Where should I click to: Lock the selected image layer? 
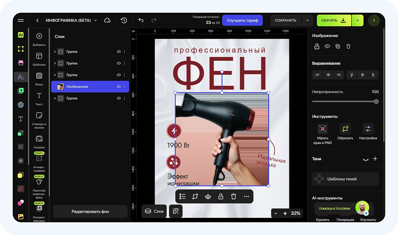point(317,46)
